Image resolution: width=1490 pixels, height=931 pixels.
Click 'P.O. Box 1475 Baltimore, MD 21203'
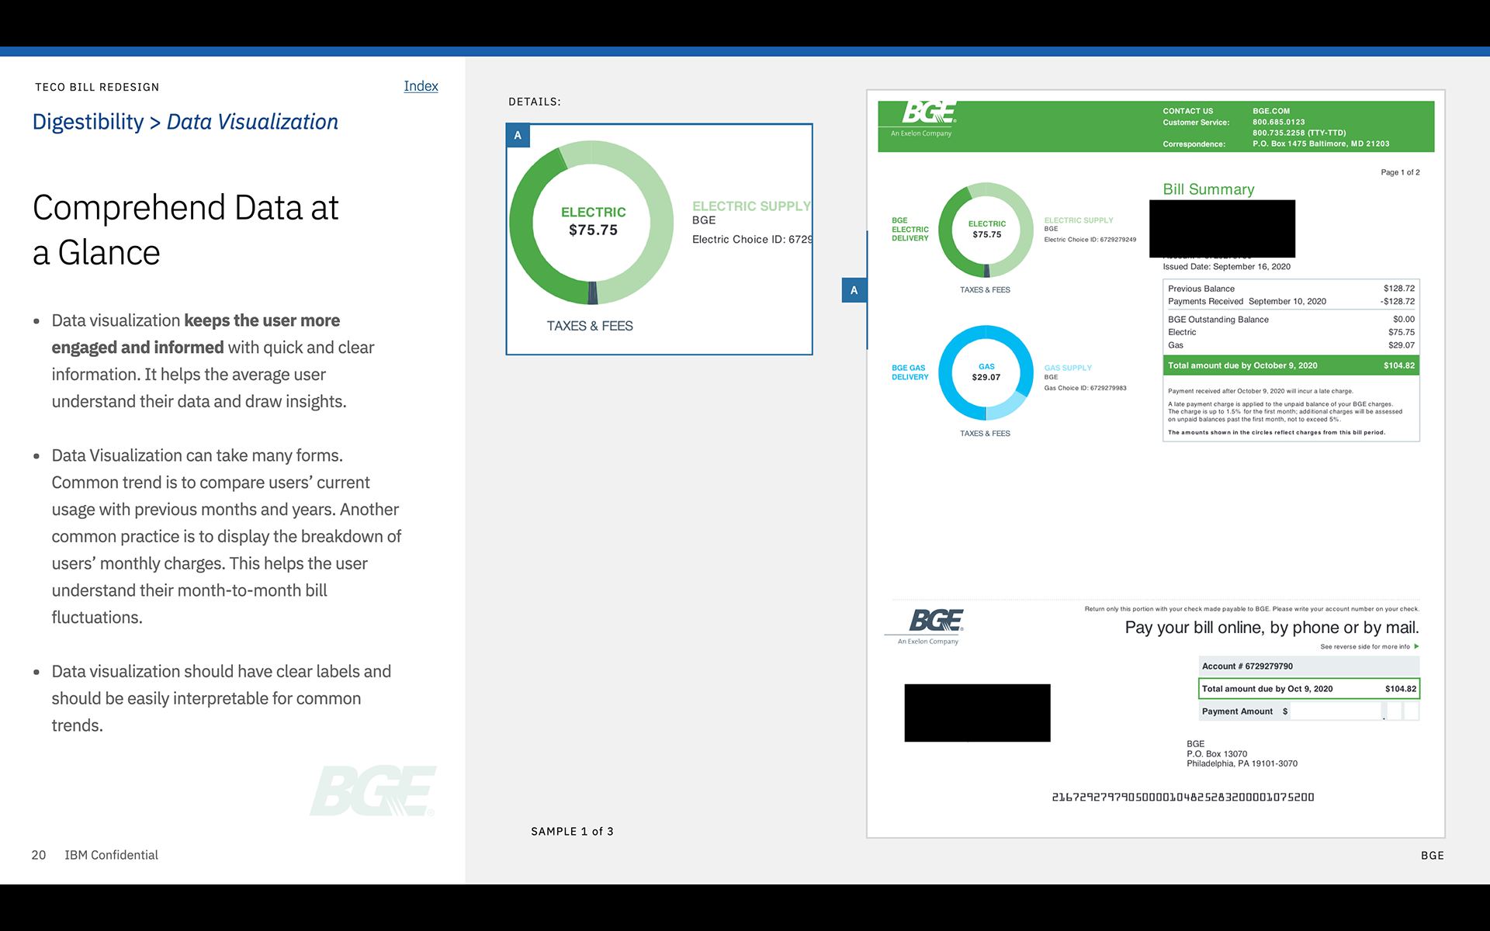[1321, 144]
